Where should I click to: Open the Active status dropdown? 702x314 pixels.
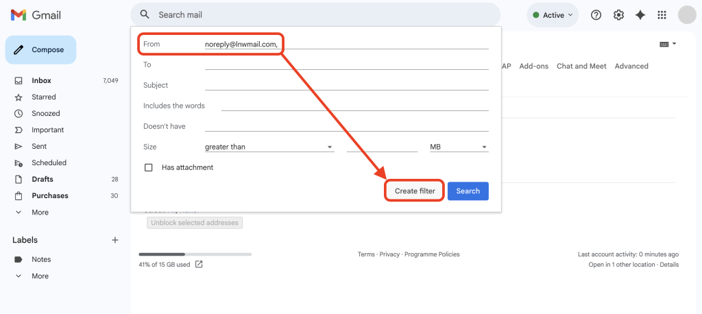point(553,15)
